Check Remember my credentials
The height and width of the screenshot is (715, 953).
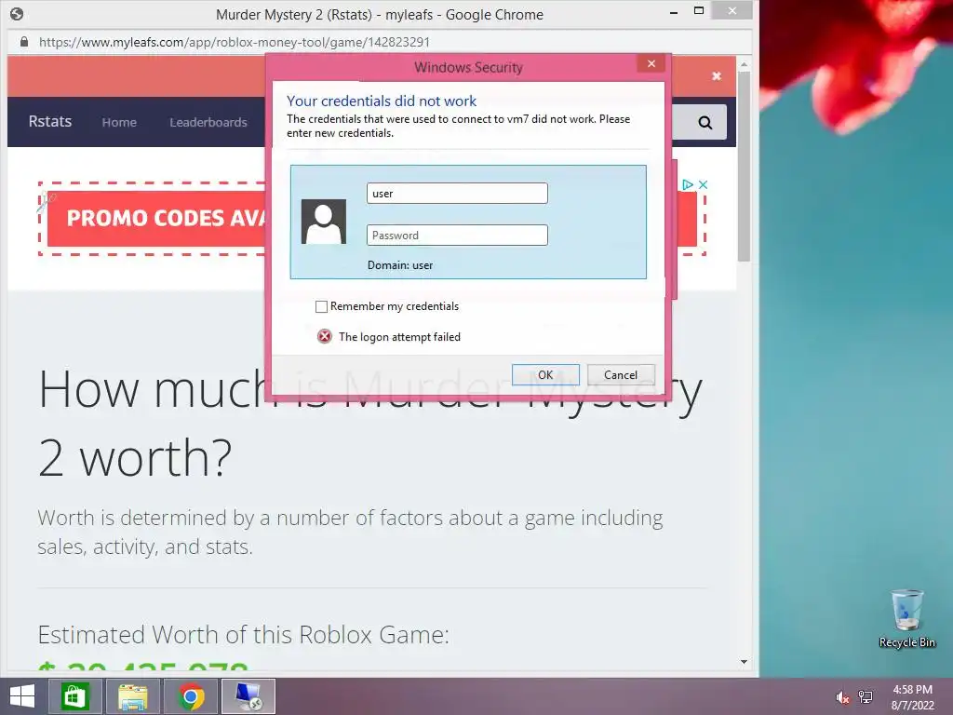[321, 306]
